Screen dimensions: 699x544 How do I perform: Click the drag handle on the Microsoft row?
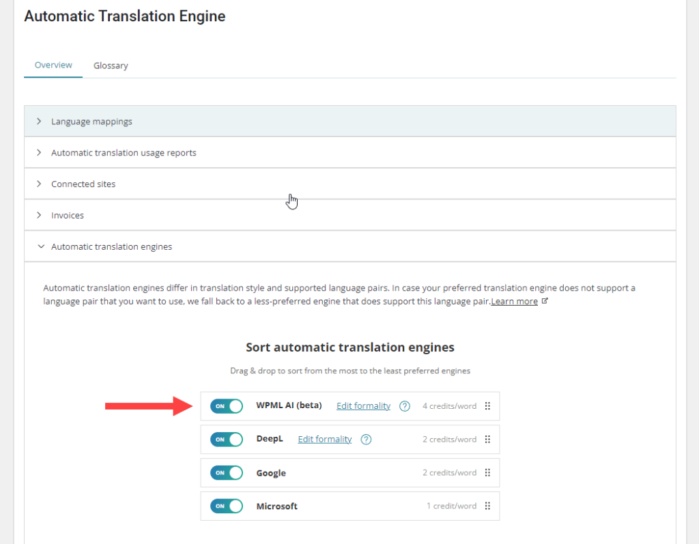[487, 506]
